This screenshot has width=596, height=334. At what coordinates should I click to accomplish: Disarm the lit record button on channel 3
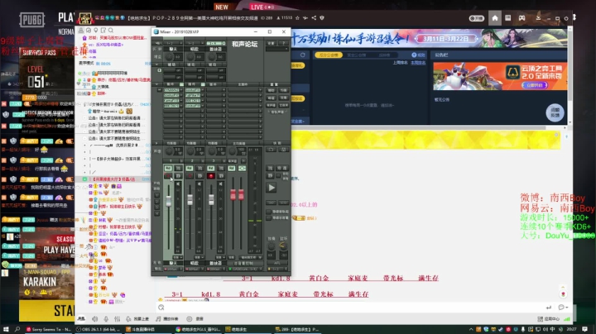pyautogui.click(x=210, y=176)
